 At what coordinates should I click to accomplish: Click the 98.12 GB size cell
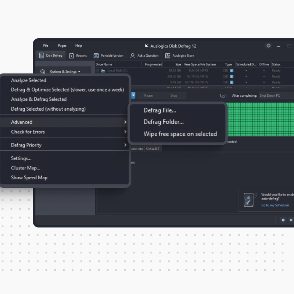tap(175, 71)
